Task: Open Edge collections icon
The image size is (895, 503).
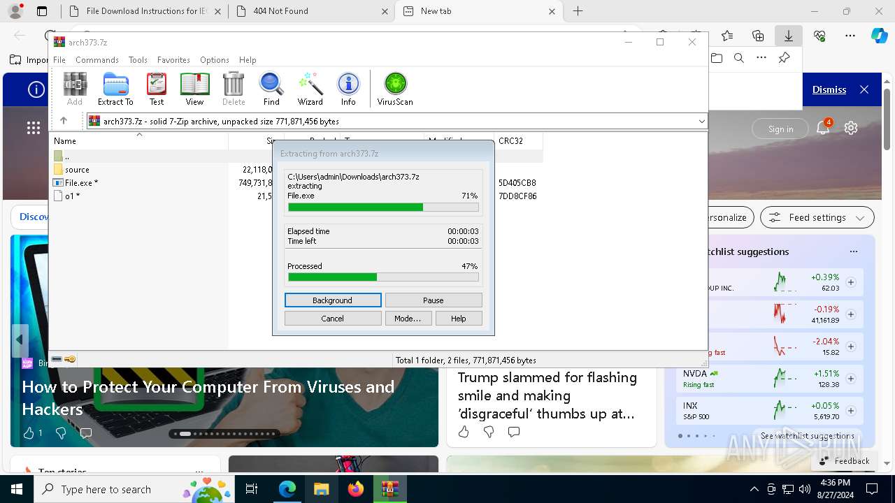Action: (758, 36)
